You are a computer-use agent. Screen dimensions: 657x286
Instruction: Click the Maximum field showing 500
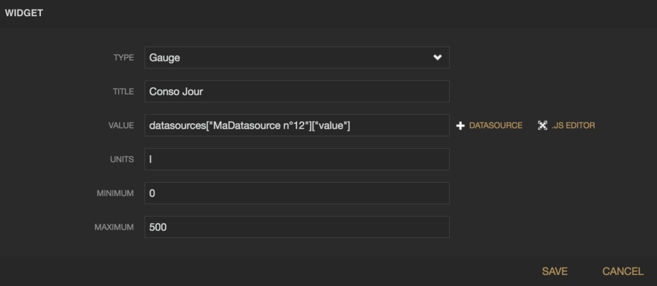297,227
